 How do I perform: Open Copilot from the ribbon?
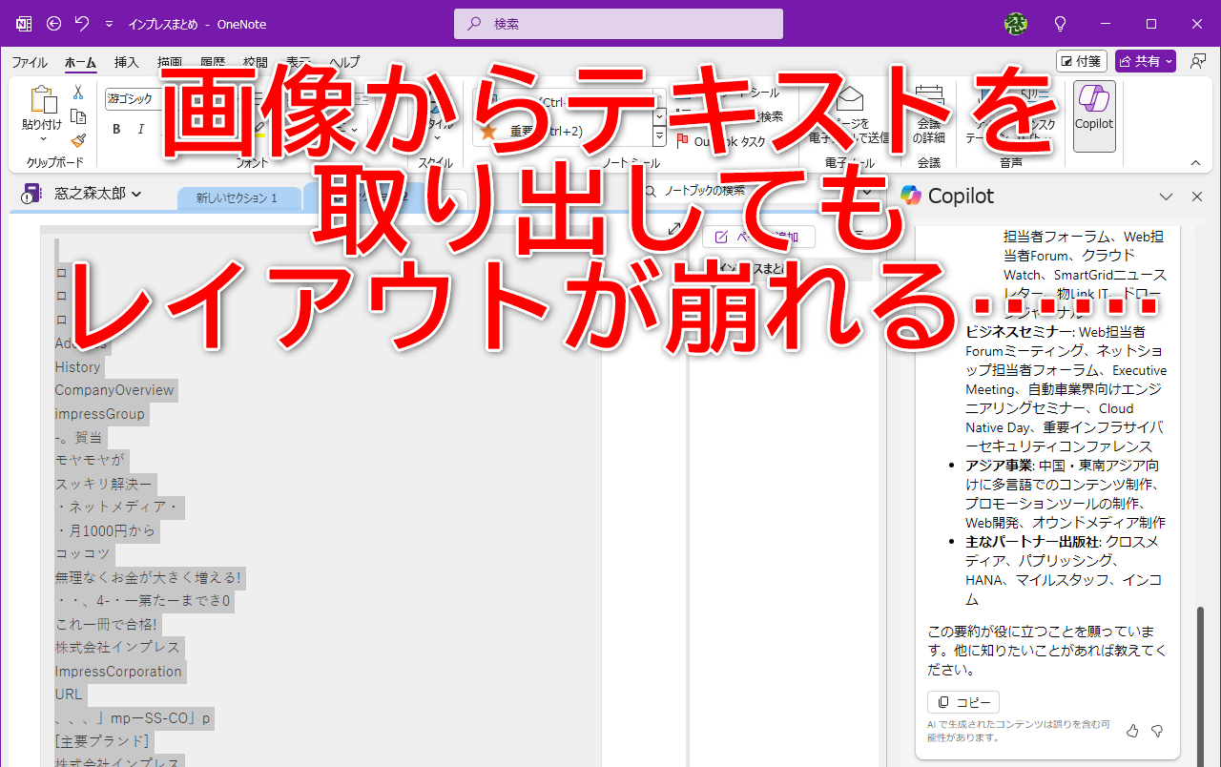click(1093, 114)
